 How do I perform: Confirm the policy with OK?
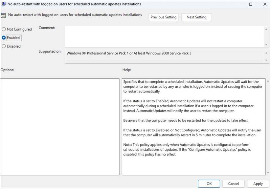click(x=209, y=184)
